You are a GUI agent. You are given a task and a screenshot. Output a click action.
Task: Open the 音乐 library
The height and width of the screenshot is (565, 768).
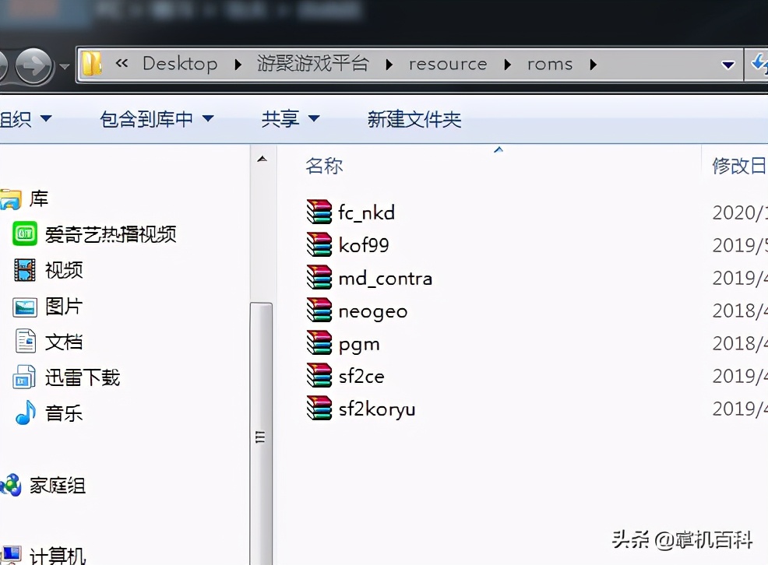(x=64, y=413)
